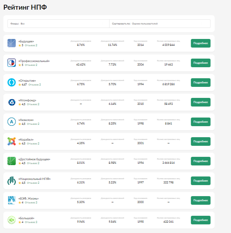Open the «Достойное будущее» fund logo
Screen dimensions: 231x233
tap(12, 161)
